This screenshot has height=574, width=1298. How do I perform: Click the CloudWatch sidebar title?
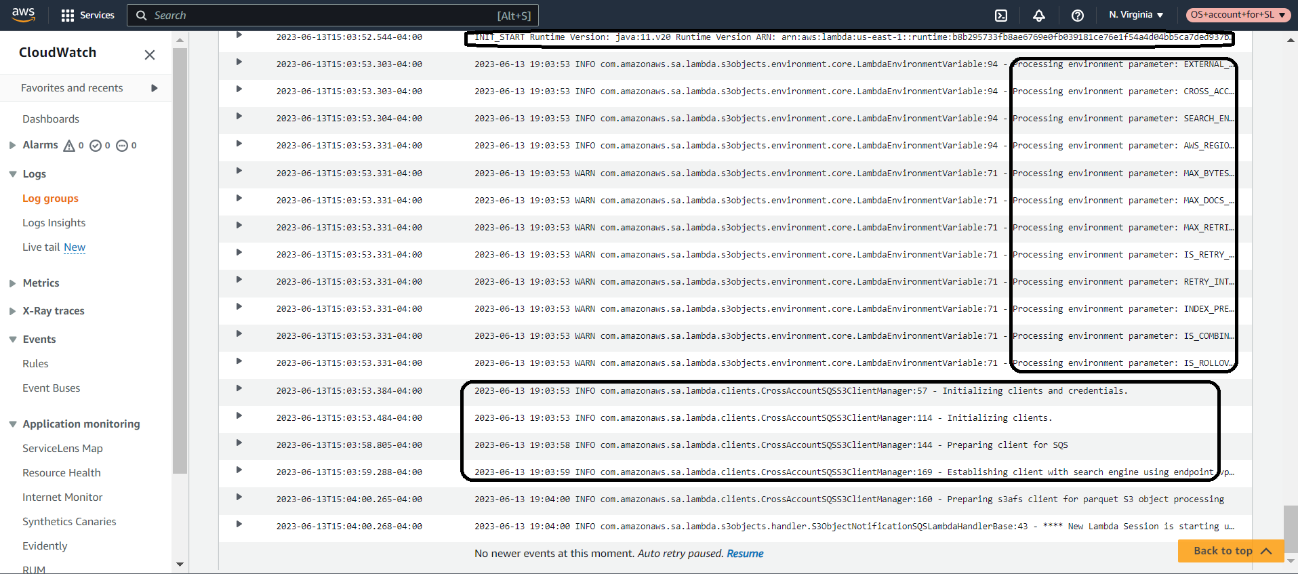tap(58, 52)
